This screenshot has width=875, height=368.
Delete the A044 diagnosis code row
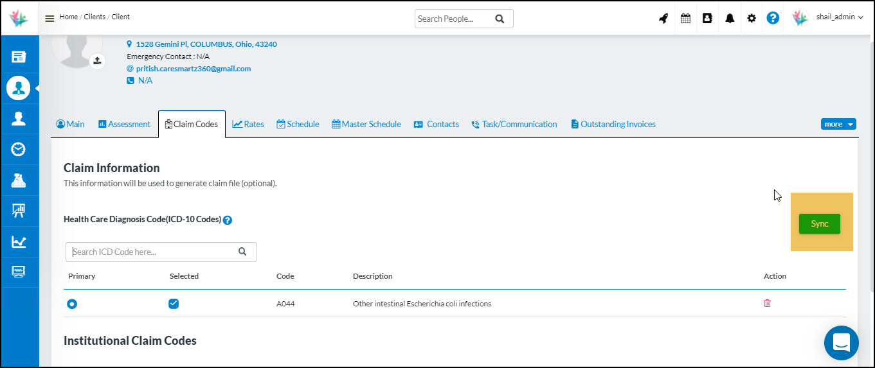point(767,303)
